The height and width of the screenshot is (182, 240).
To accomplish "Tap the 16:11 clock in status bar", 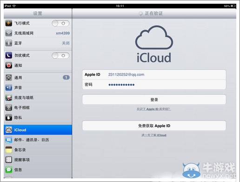I will pyautogui.click(x=120, y=6).
